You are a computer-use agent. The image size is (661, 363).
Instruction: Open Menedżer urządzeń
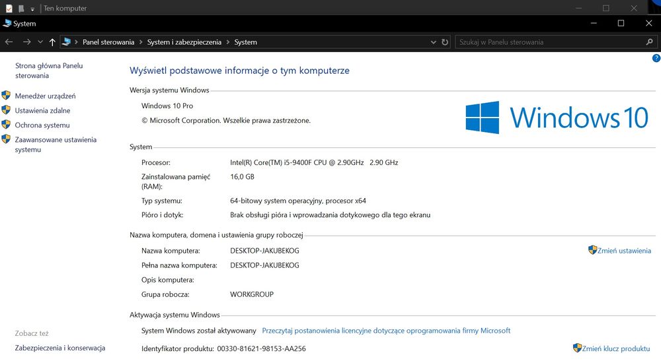pos(45,96)
